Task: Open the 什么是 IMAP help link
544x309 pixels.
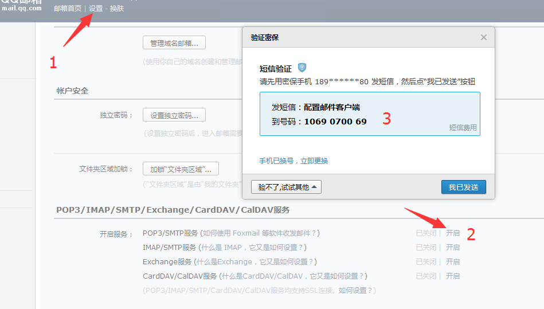Action: click(252, 248)
